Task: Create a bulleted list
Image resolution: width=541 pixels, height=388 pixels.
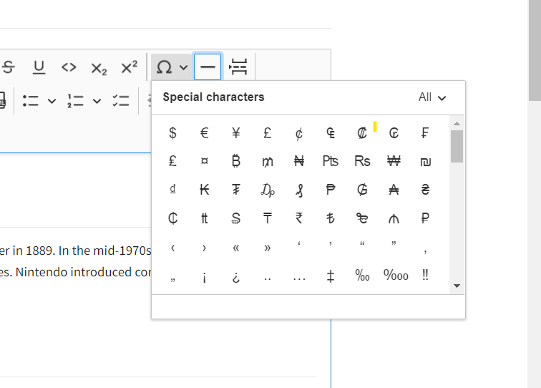Action: [30, 101]
